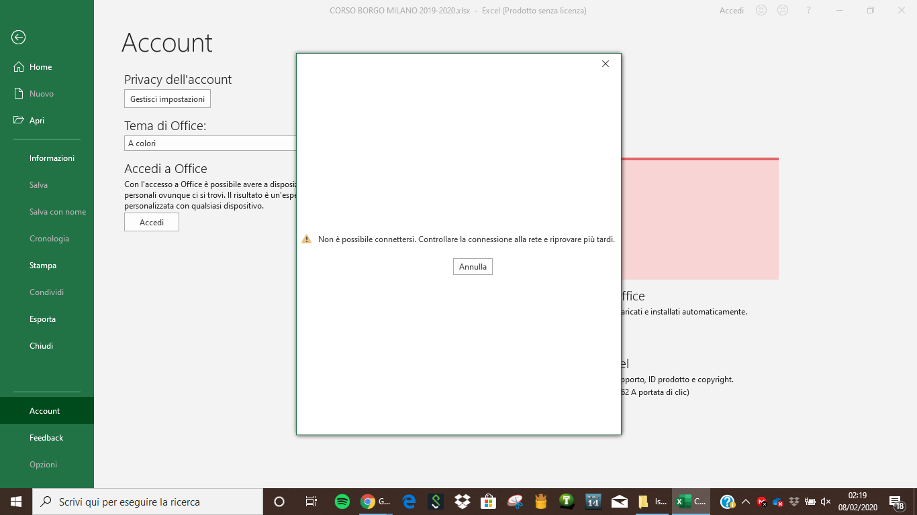
Task: Open the green S app taskbar icon
Action: tap(436, 502)
